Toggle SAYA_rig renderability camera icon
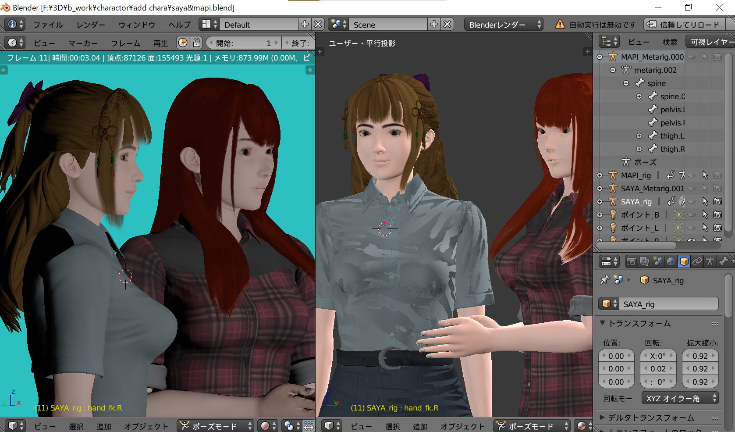Screen dimensions: 735x432 point(717,202)
